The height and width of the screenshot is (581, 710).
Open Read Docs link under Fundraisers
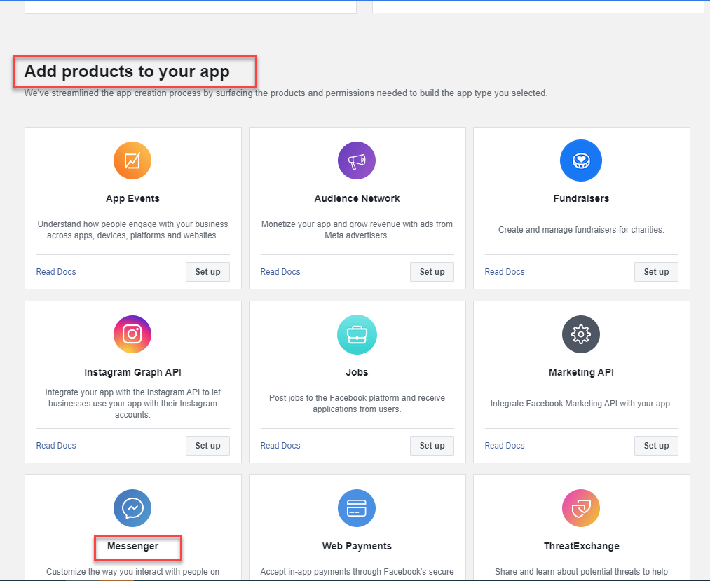(505, 272)
